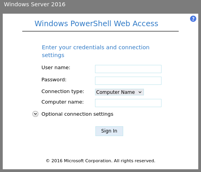This screenshot has width=201, height=172.
Task: Focus the Computer name text field
Action: point(128,103)
